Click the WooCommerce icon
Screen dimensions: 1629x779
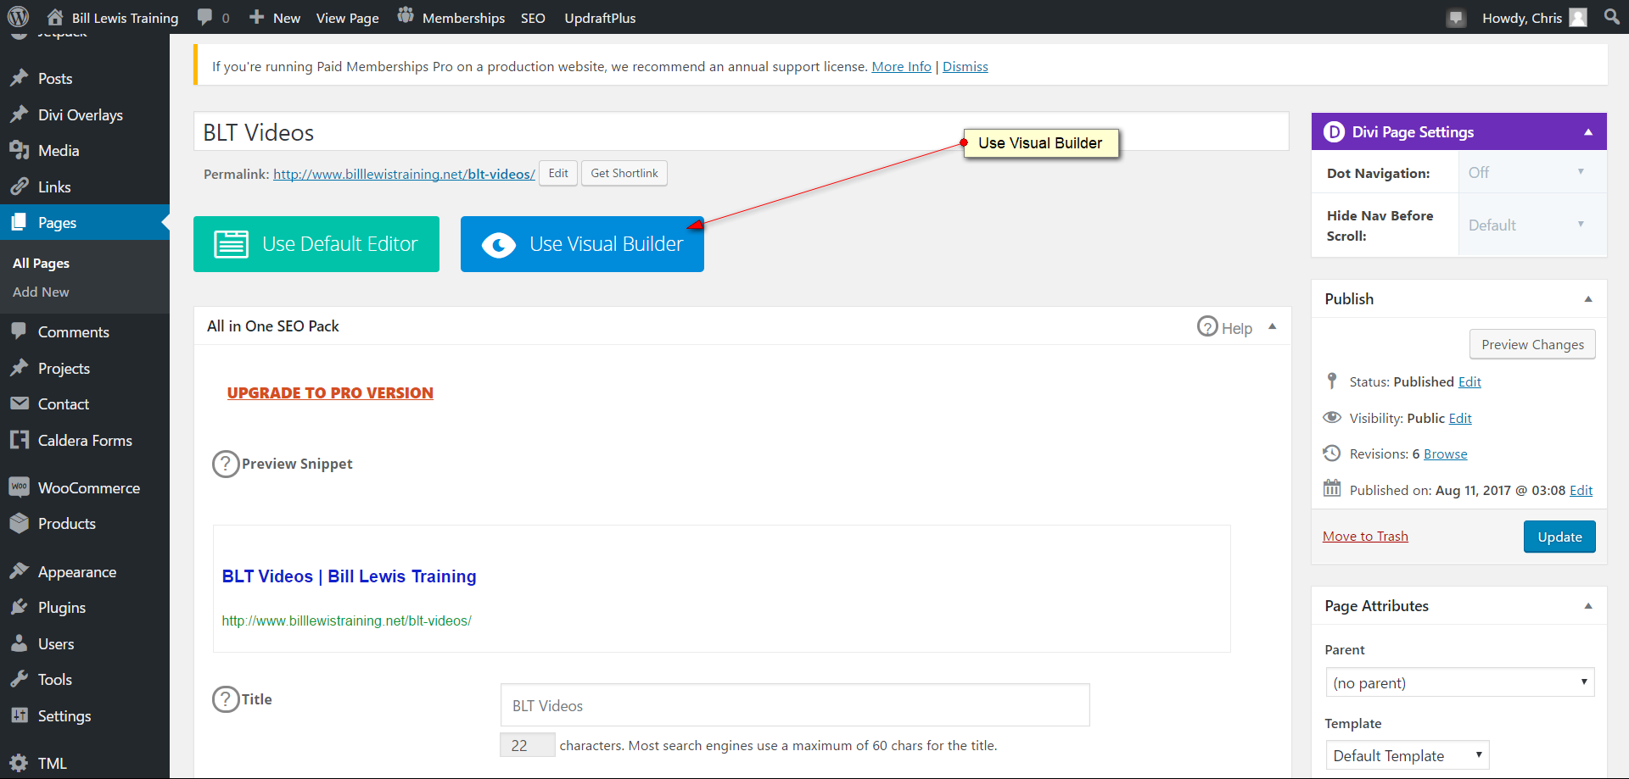point(20,487)
